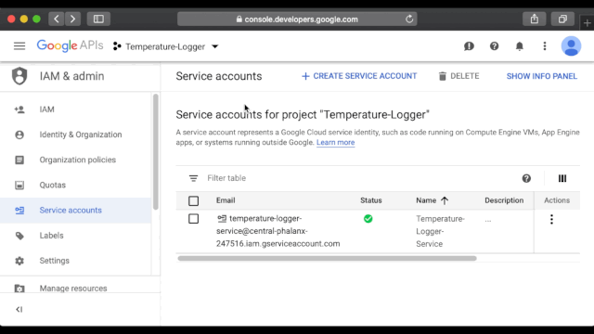Click the user account avatar
Viewport: 594px width, 334px height.
pos(571,46)
